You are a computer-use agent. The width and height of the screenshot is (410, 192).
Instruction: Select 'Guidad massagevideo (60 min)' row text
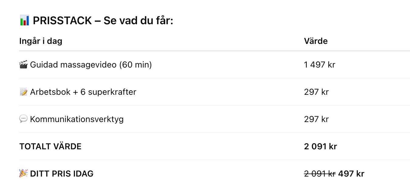pyautogui.click(x=91, y=65)
